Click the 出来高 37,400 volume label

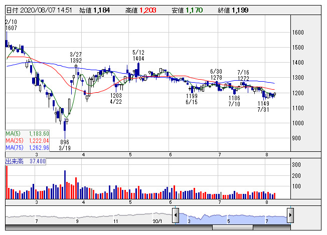click(x=26, y=161)
